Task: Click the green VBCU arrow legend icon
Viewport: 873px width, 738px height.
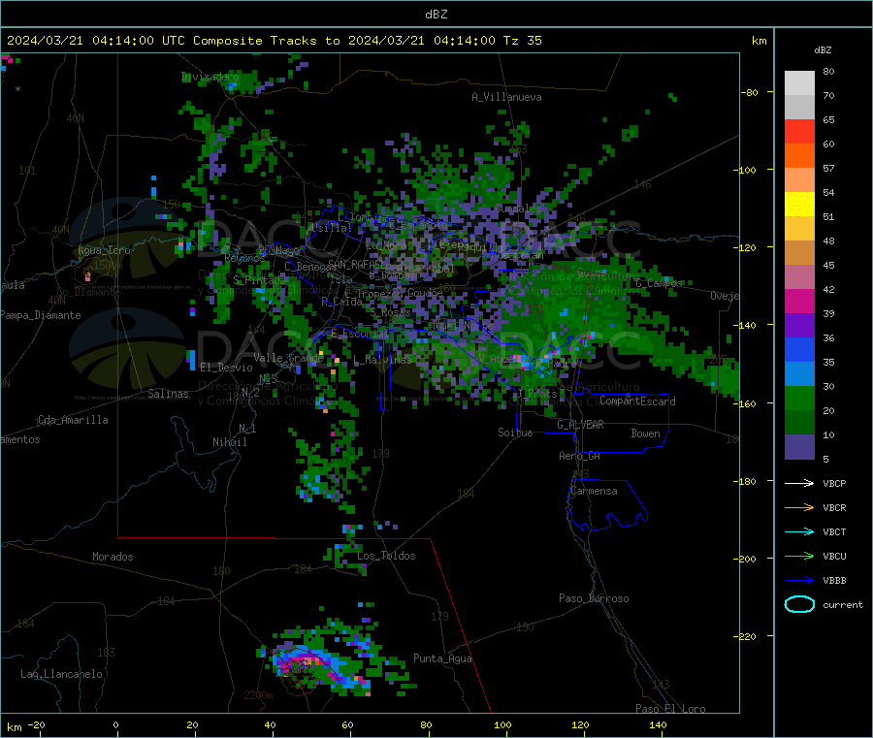Action: click(x=799, y=556)
